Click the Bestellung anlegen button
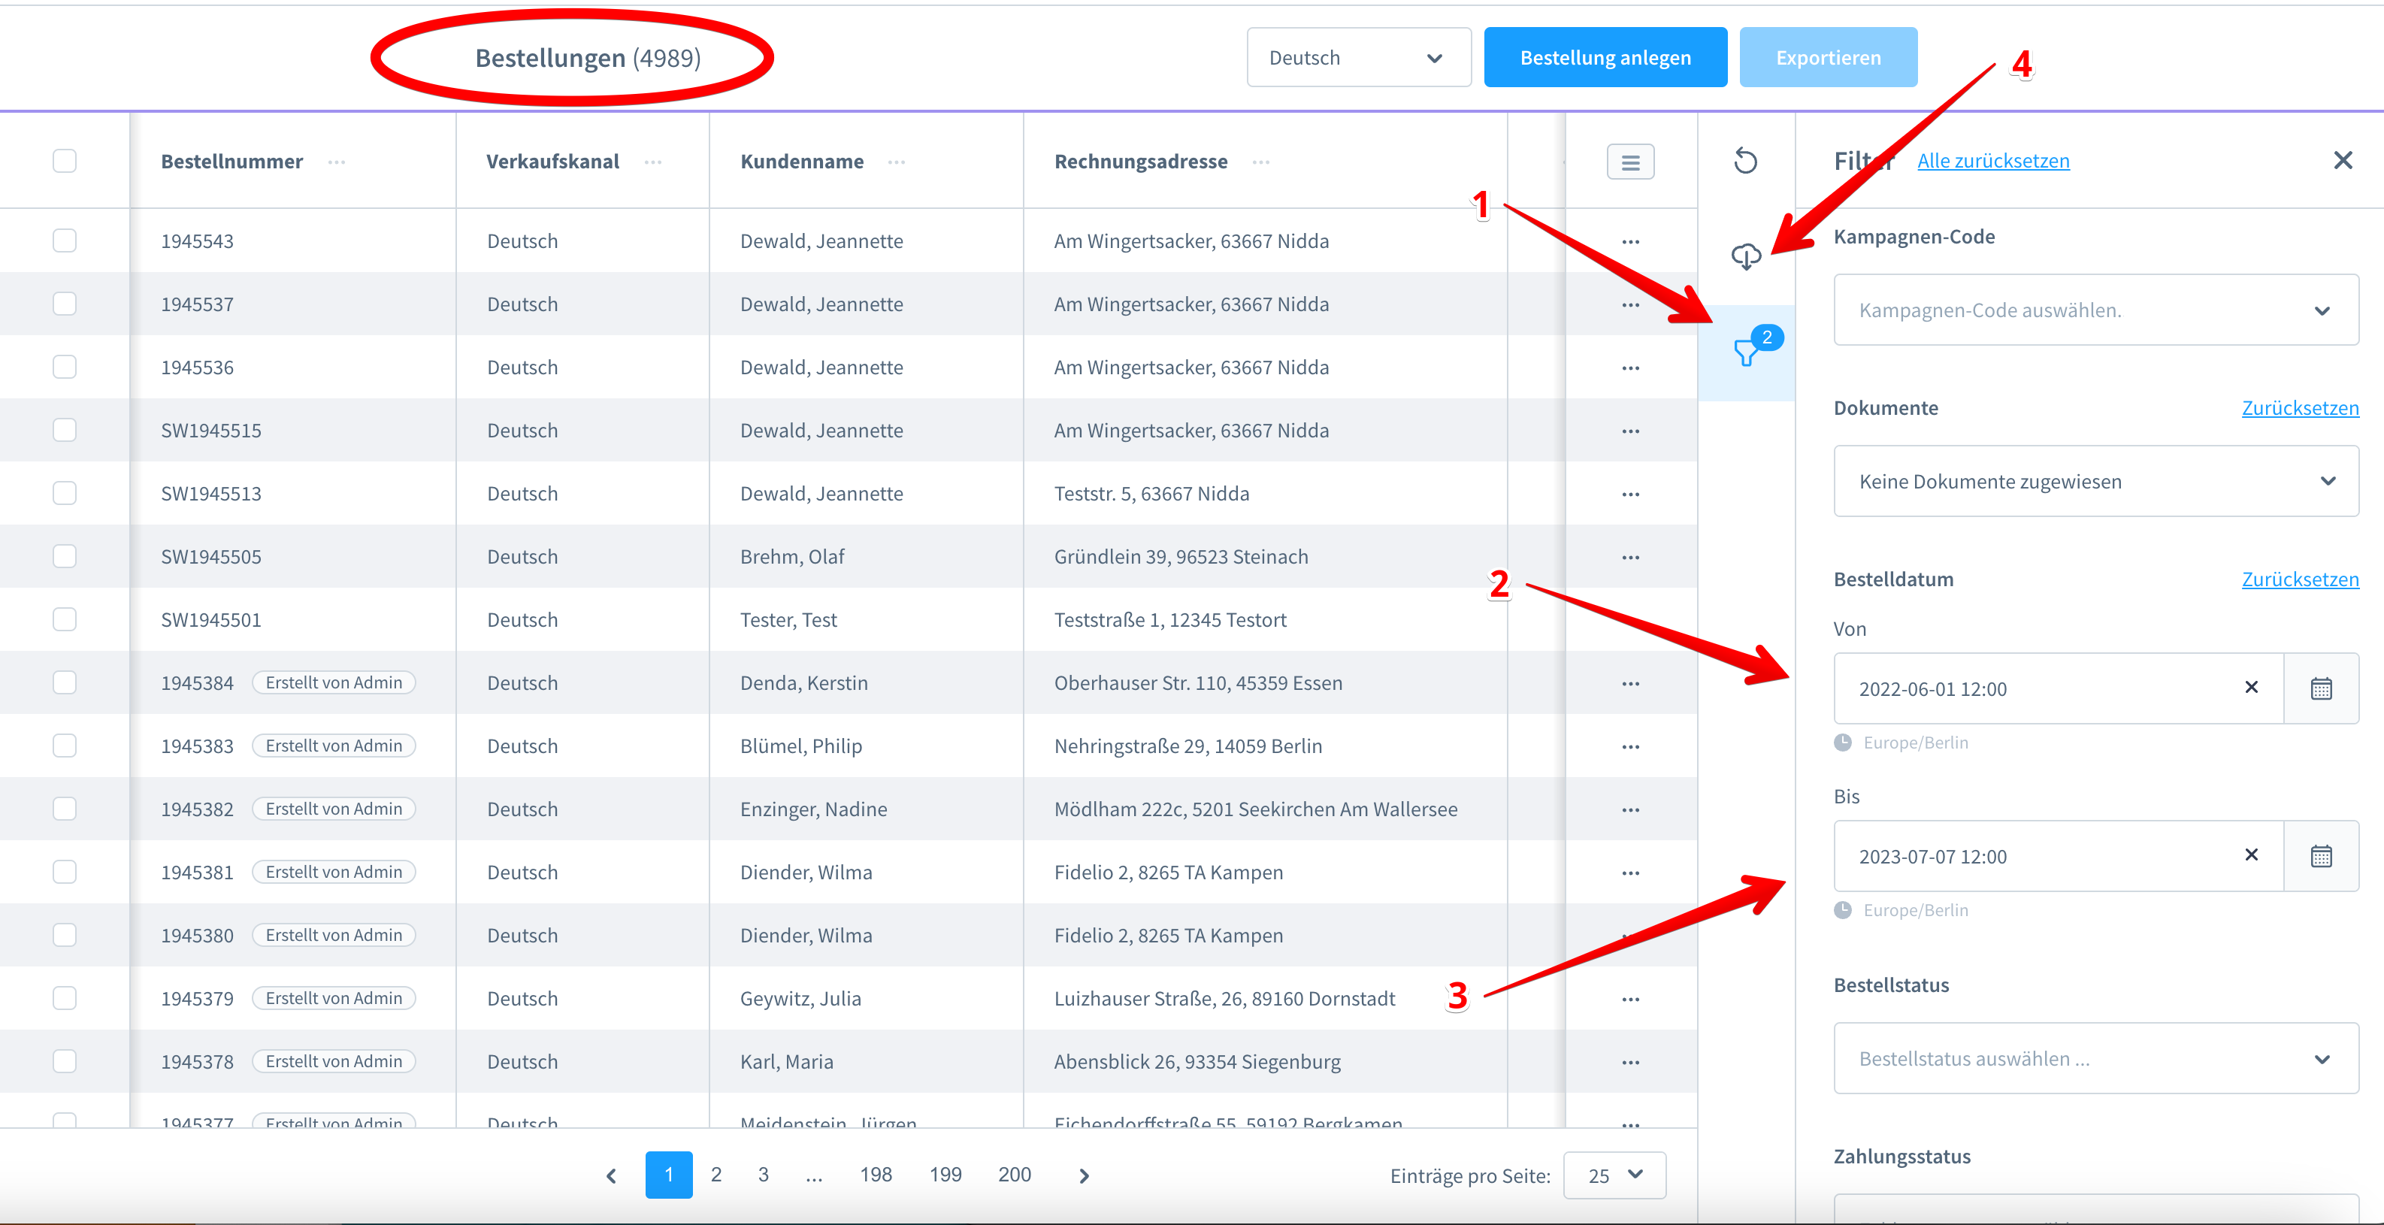 click(x=1605, y=57)
